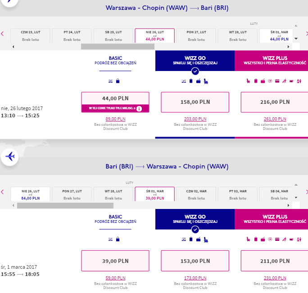The height and width of the screenshot is (293, 308).
Task: Select return date ŚR 01, MAR 39,00 PLN
Action: point(155,194)
